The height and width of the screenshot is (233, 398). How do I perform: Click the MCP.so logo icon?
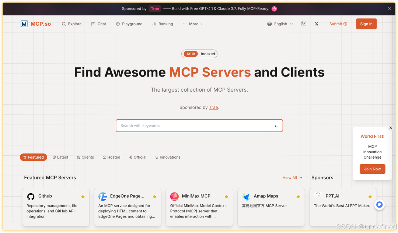pos(24,24)
